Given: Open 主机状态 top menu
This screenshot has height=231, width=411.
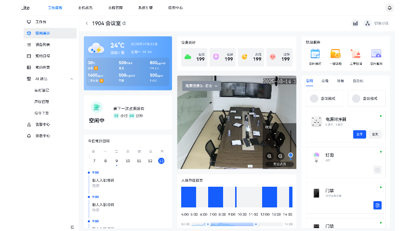Looking at the screenshot, I should pos(85,8).
